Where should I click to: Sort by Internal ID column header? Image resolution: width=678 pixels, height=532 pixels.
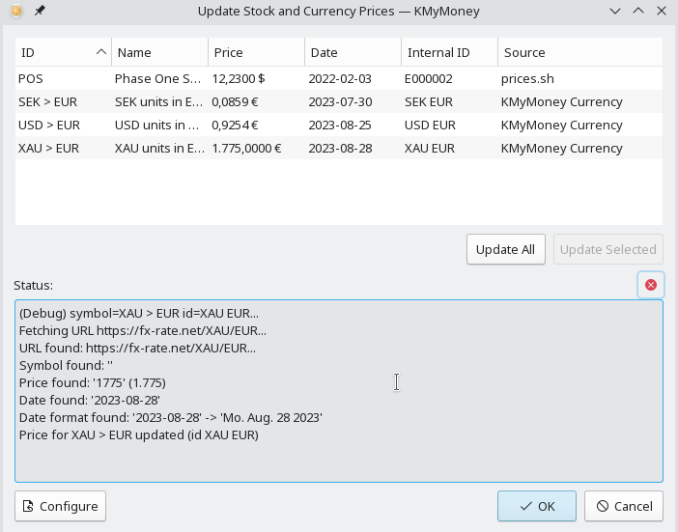[450, 52]
